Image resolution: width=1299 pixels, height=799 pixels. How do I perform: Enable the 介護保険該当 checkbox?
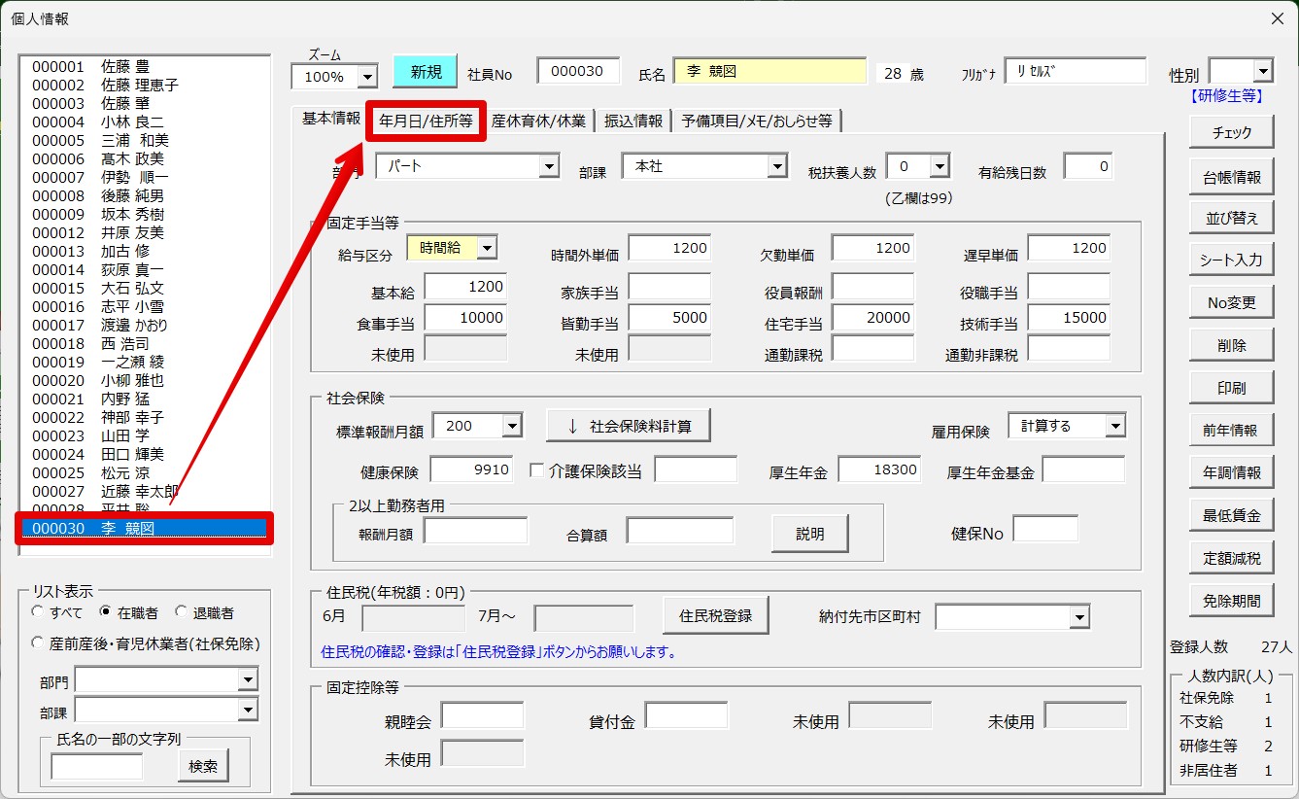tap(536, 470)
